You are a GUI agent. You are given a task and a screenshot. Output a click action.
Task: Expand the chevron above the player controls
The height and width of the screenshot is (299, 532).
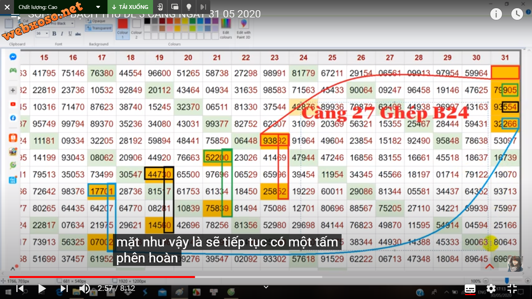pyautogui.click(x=266, y=287)
